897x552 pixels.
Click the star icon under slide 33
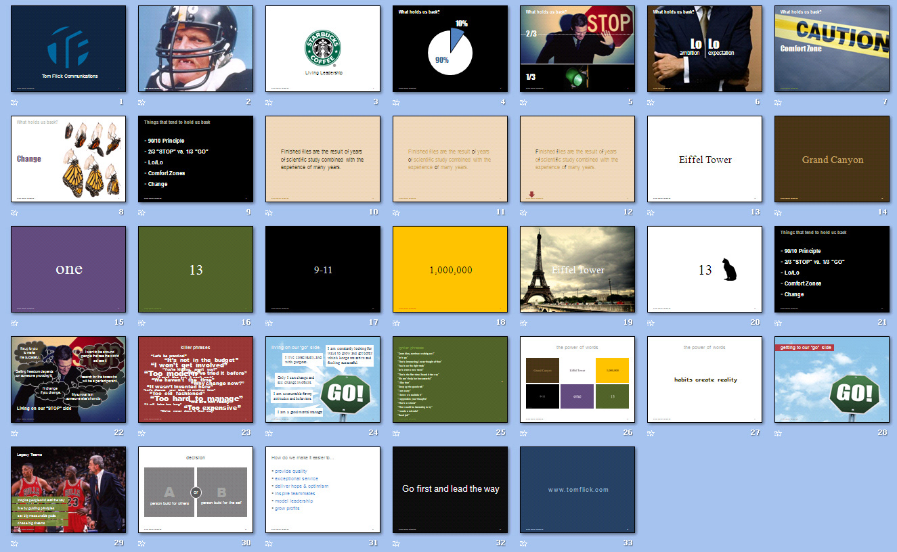pyautogui.click(x=523, y=543)
